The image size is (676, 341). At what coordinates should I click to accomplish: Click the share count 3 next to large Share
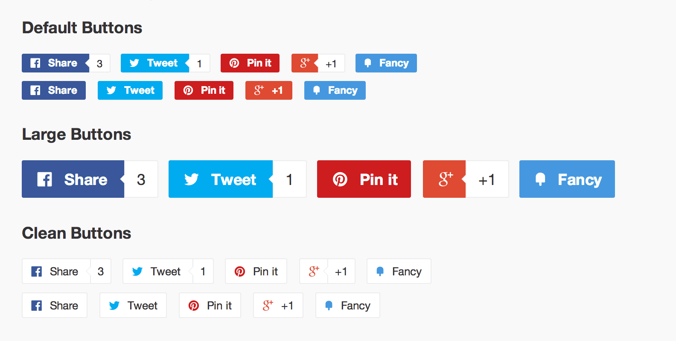pos(141,179)
